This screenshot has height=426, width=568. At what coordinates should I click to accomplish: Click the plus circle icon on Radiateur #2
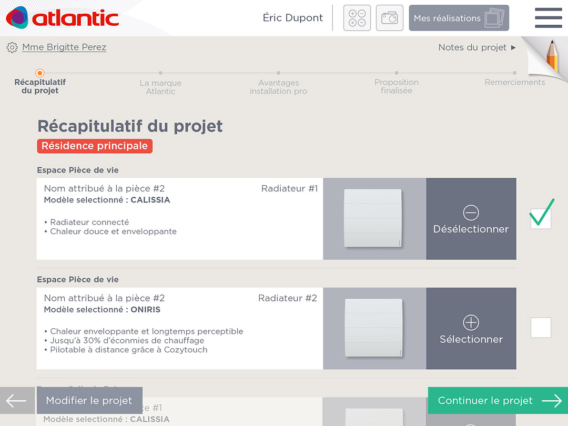coord(471,322)
